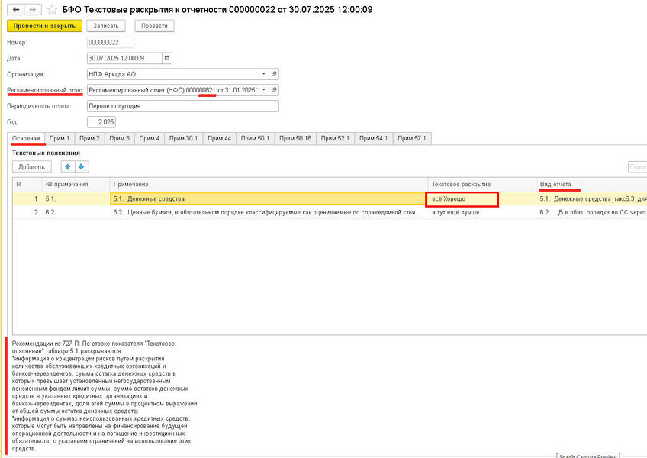Switch to the Прим.1 tab
Image resolution: width=647 pixels, height=458 pixels.
pyautogui.click(x=60, y=138)
